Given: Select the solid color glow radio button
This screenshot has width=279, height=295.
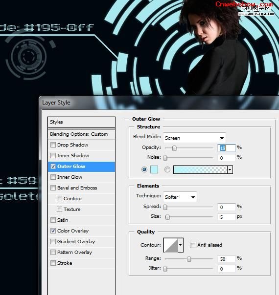Looking at the screenshot, I should pyautogui.click(x=144, y=169).
